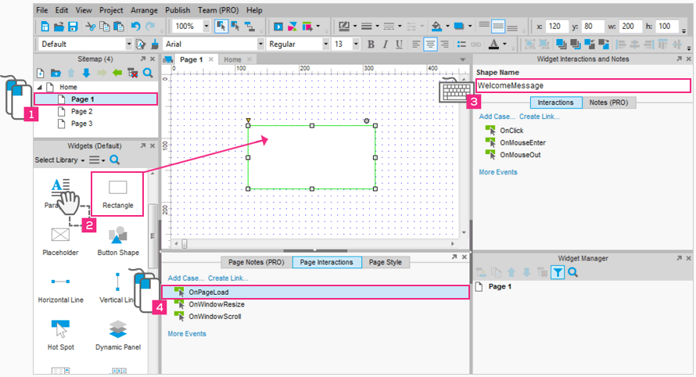The width and height of the screenshot is (696, 377).
Task: Add a new folder in Sitemap
Action: (56, 72)
